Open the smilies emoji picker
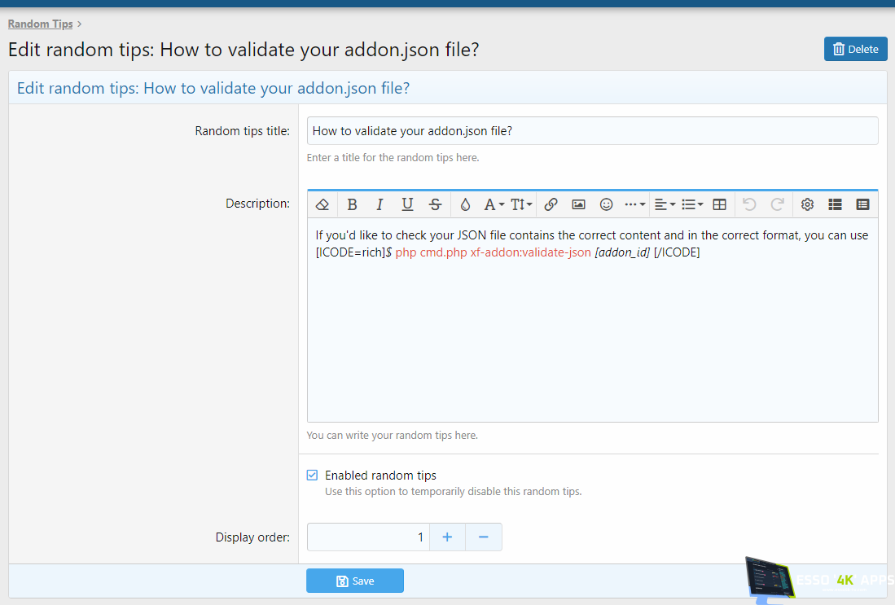895x605 pixels. click(606, 204)
